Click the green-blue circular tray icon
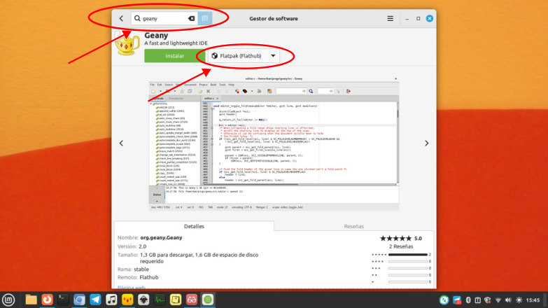548x308 pixels. (444, 300)
